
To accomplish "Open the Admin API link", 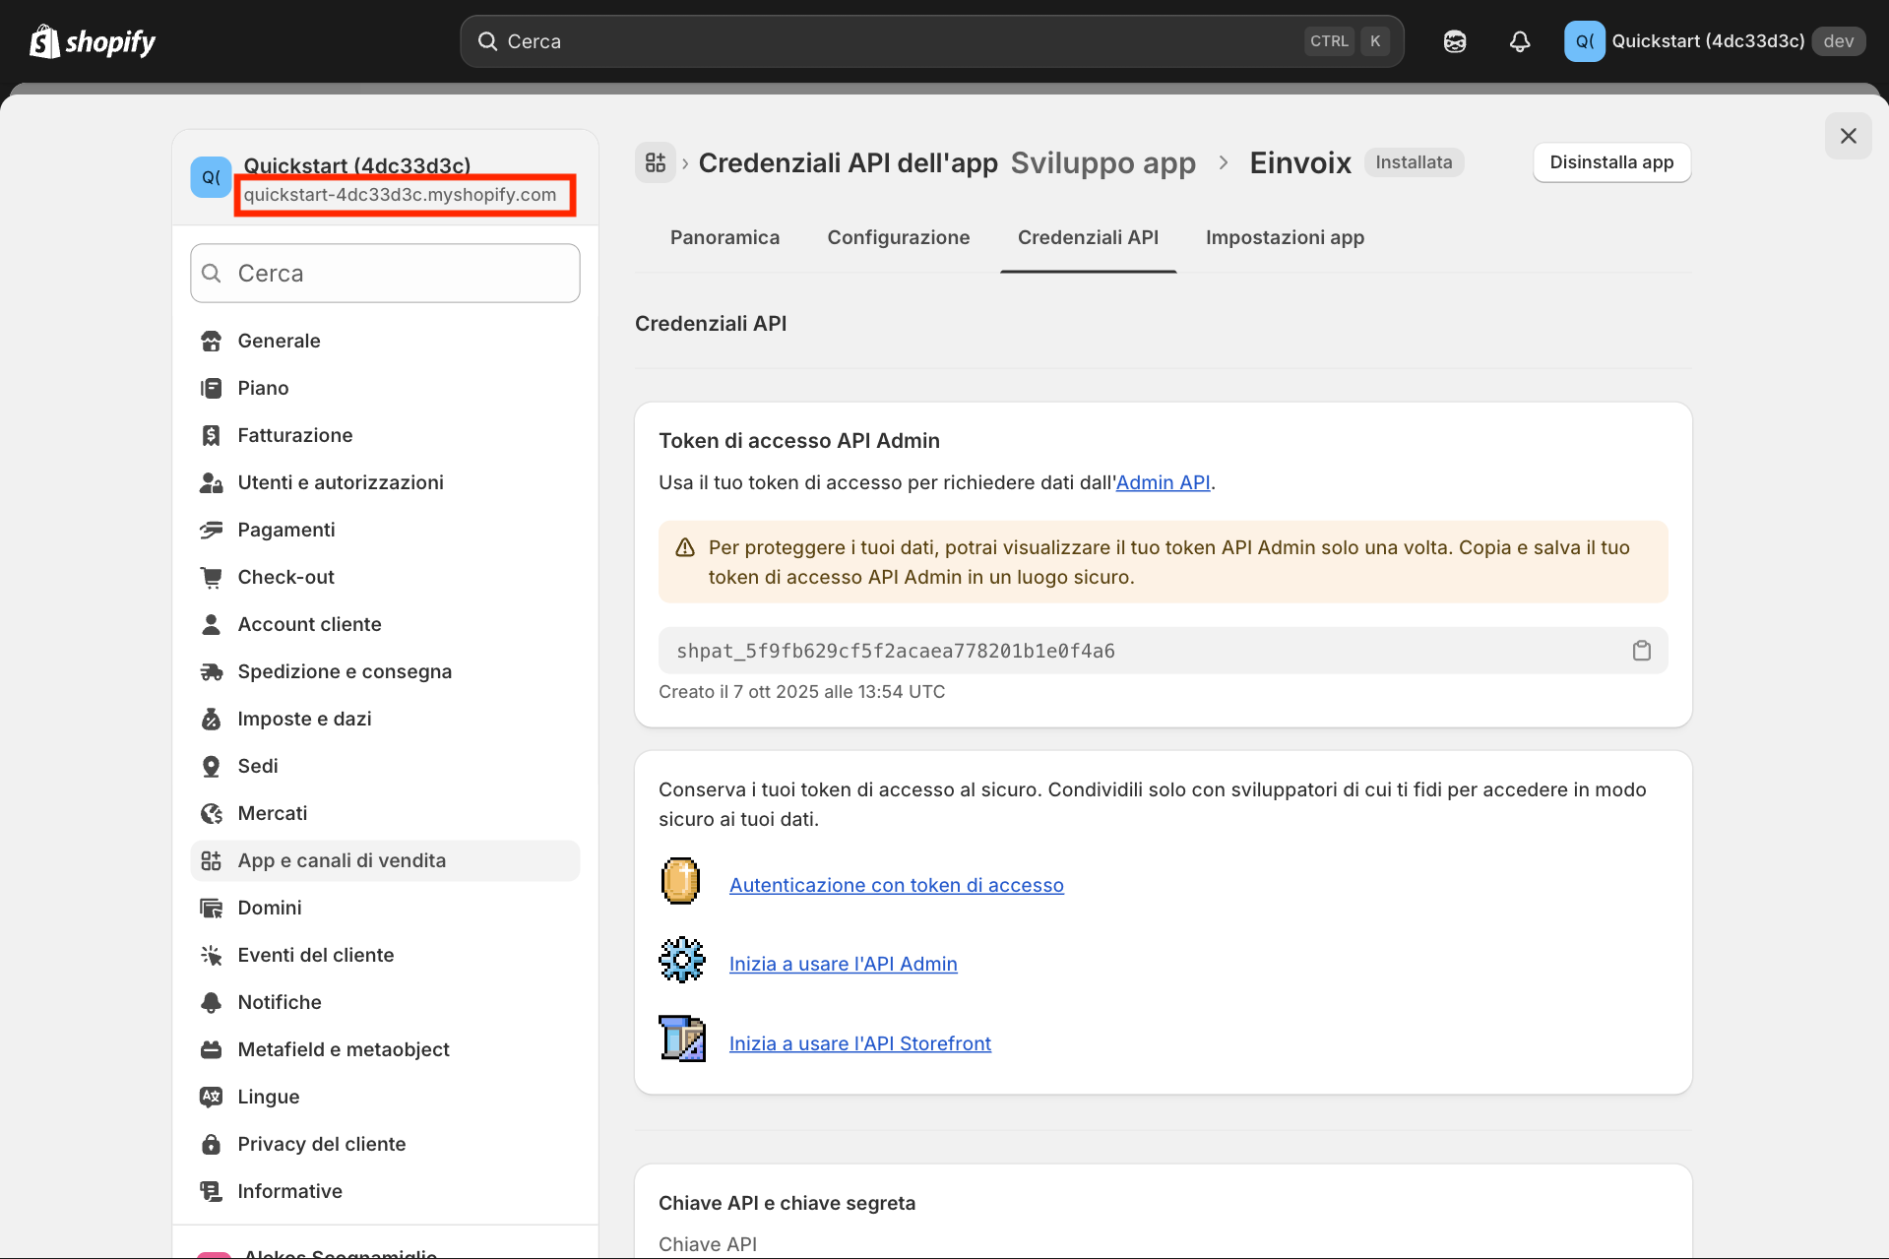I will (x=1163, y=482).
